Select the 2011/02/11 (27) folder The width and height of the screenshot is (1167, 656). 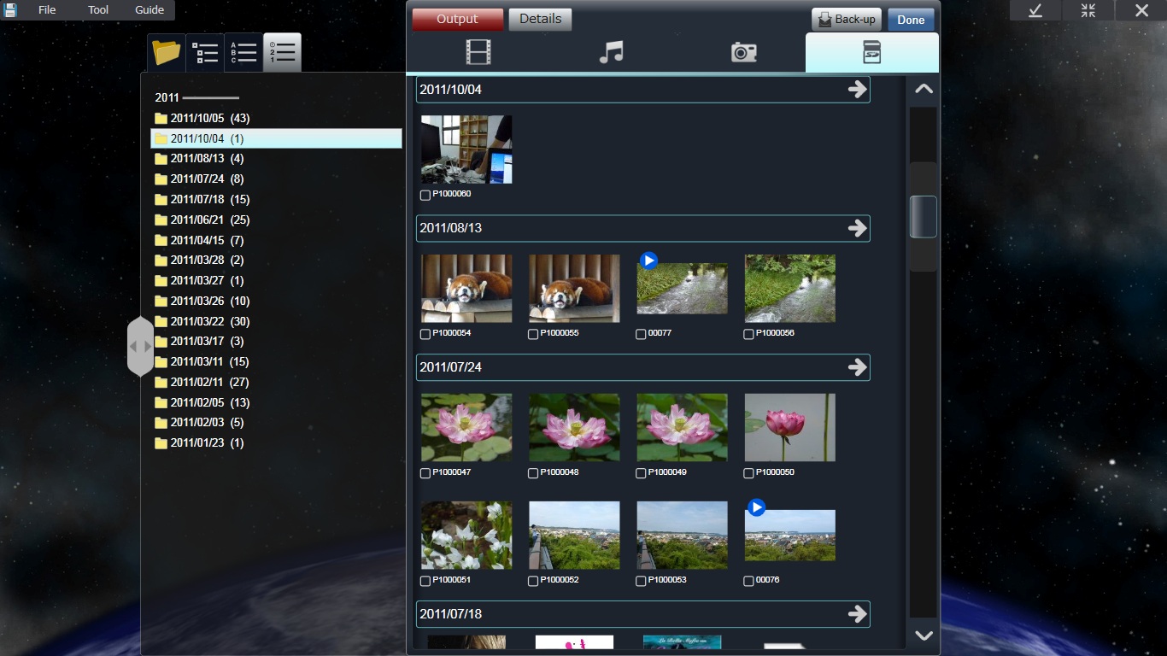[x=276, y=383]
